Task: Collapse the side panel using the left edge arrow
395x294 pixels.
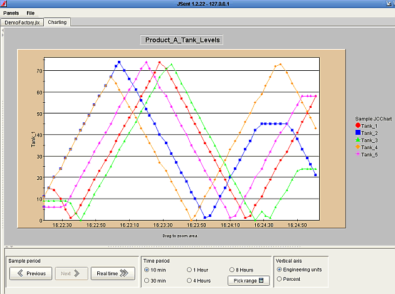Action: point(3,30)
